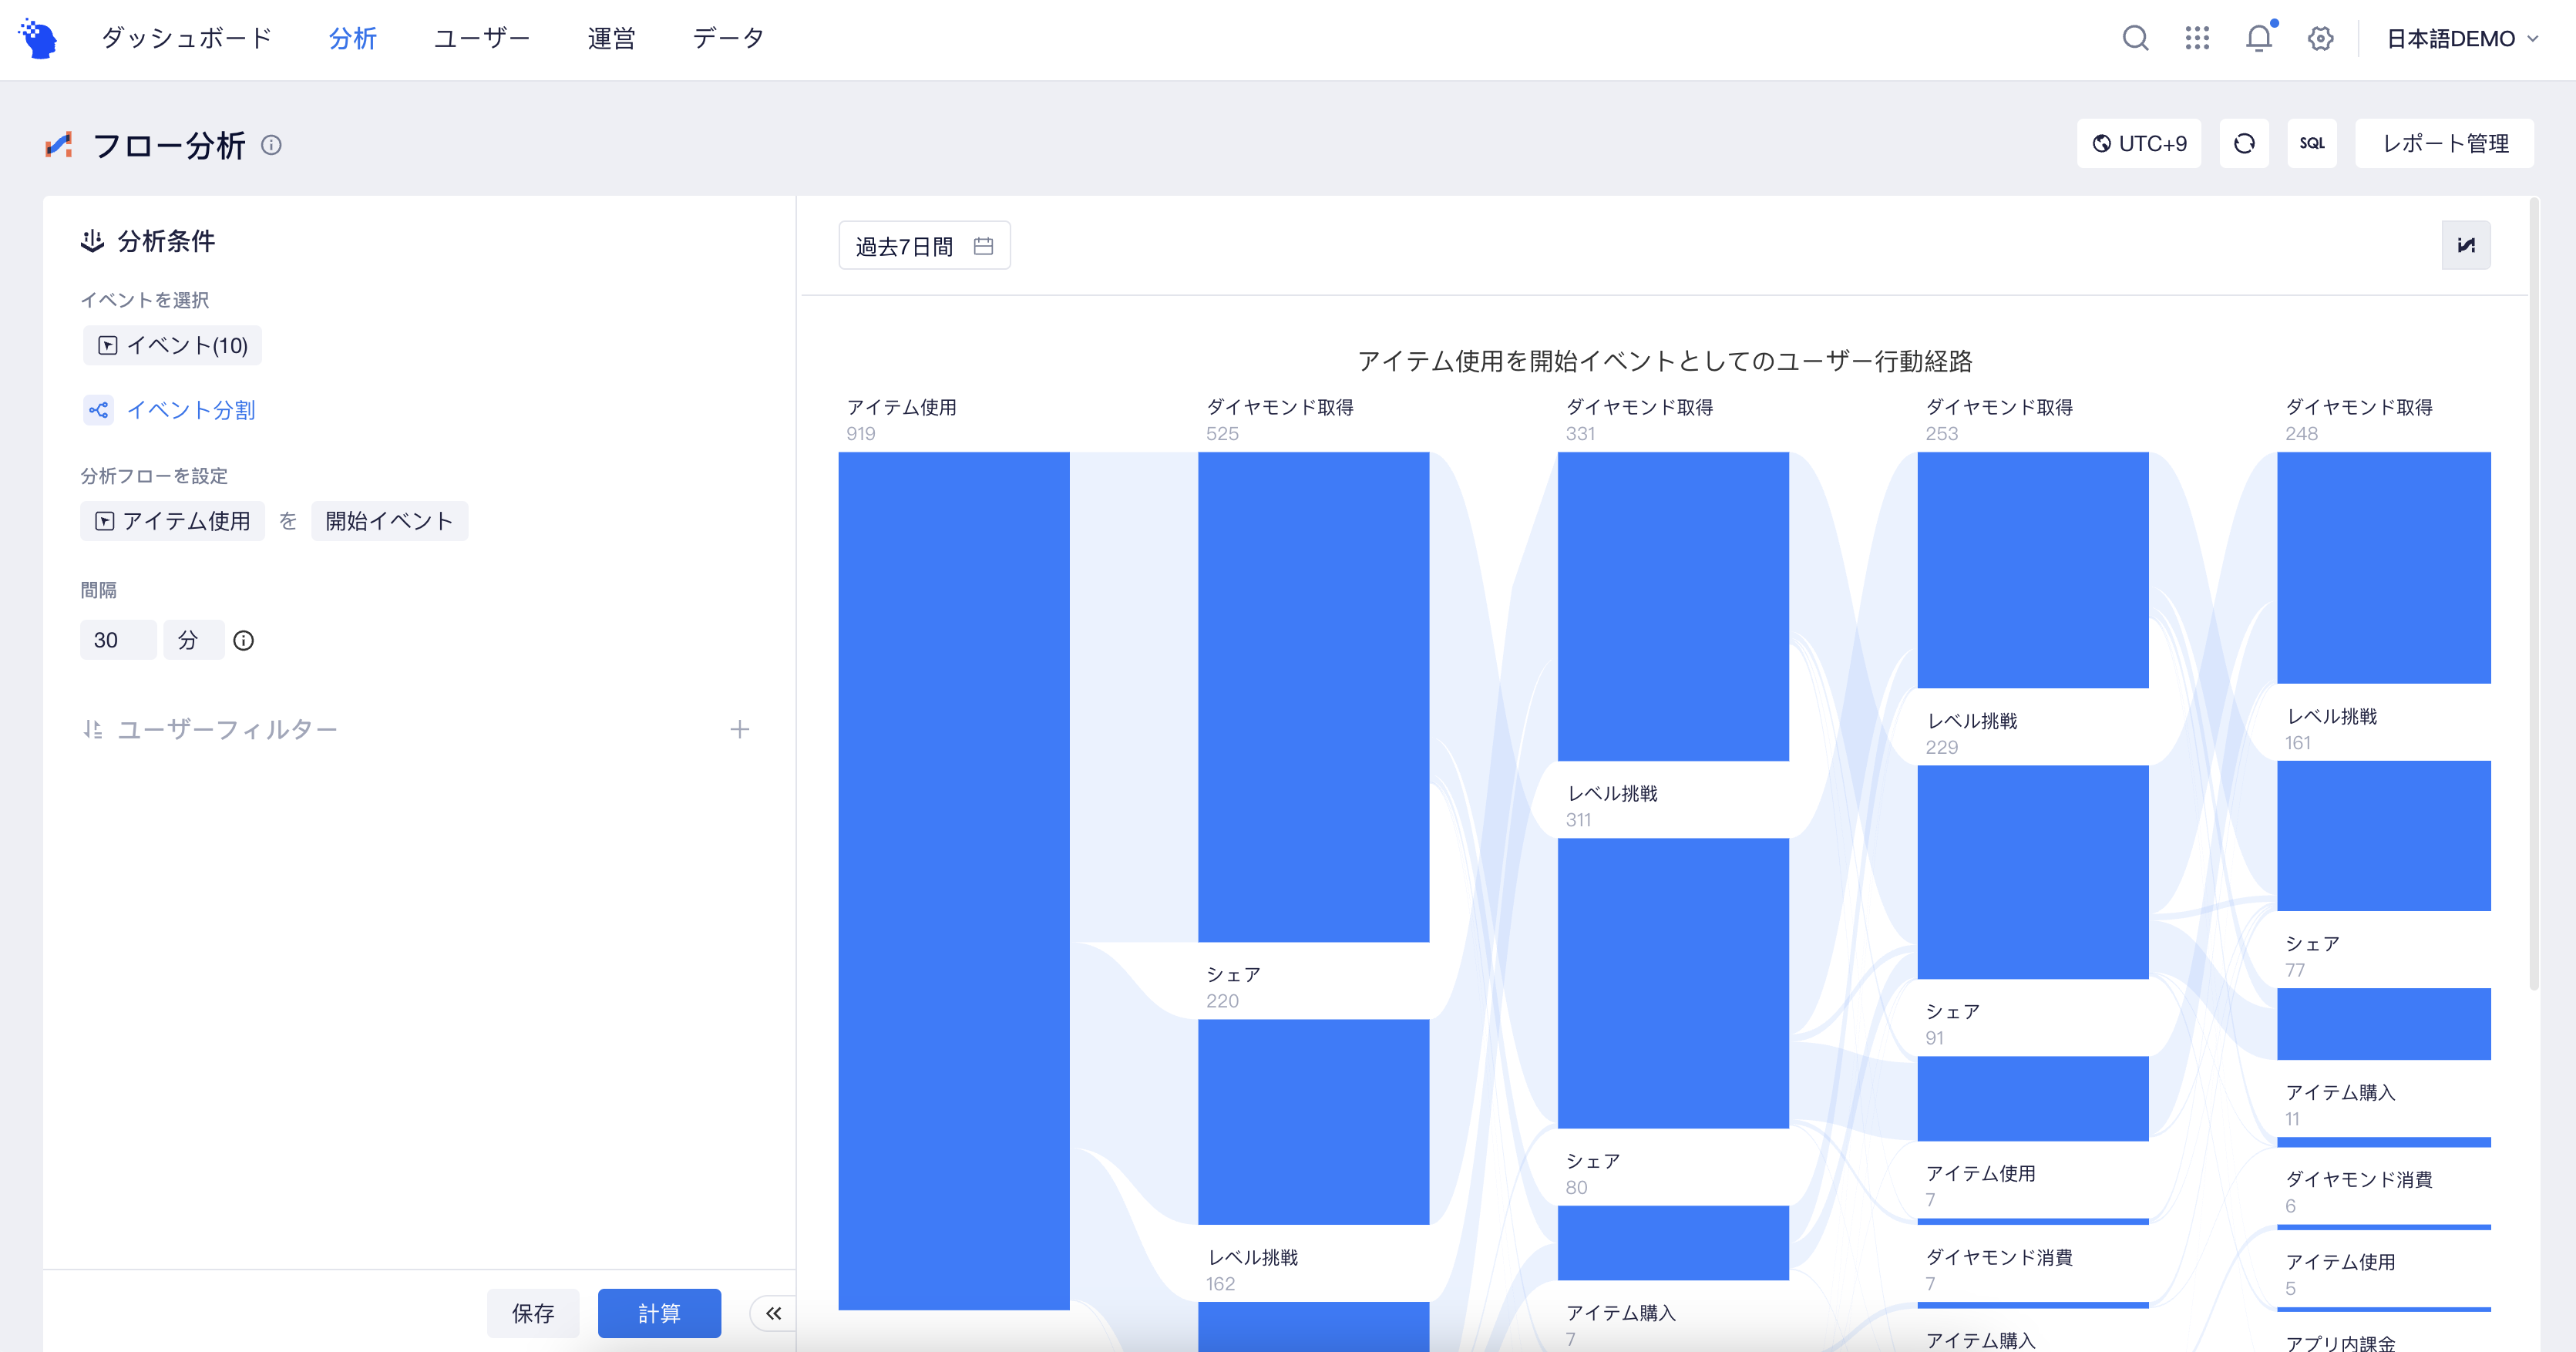Click calendar icon in 過去7日間 date picker
2576x1352 pixels.
(x=983, y=246)
